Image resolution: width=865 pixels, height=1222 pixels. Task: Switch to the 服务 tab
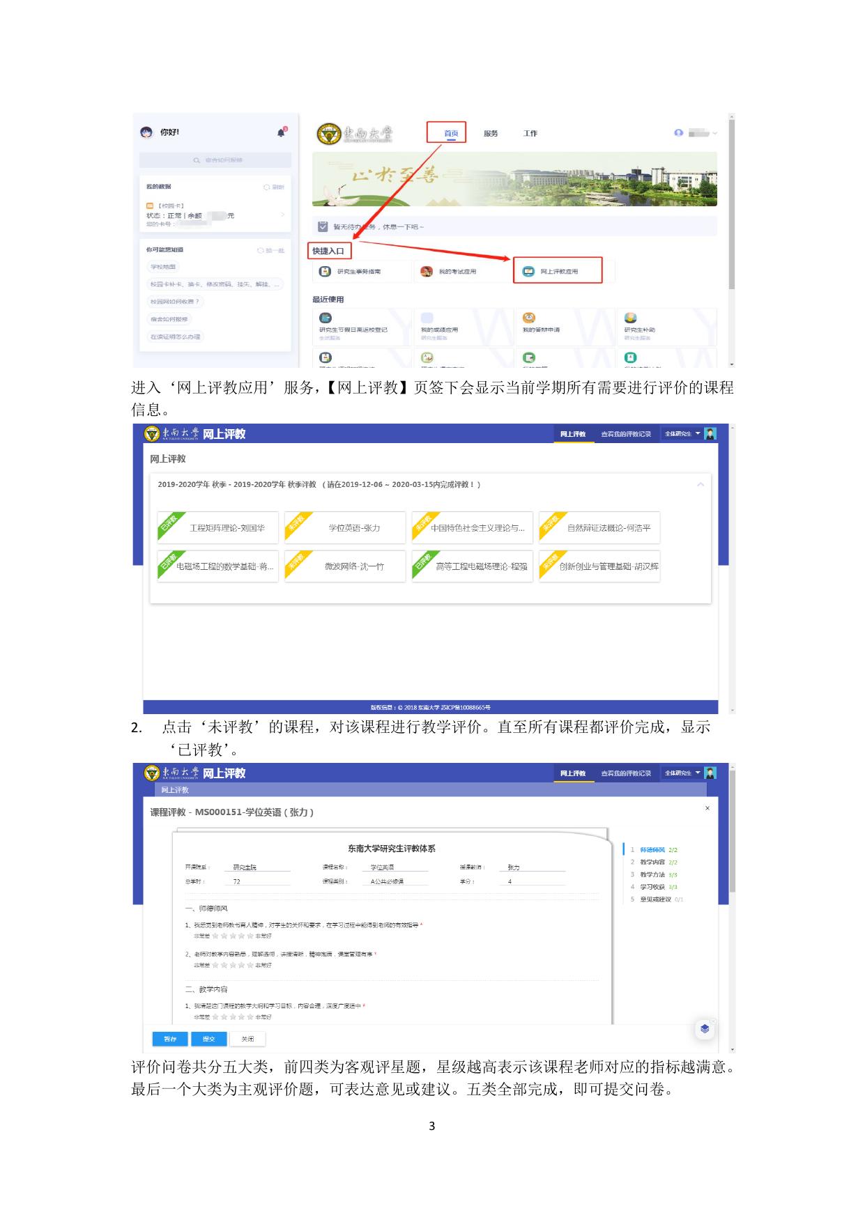pyautogui.click(x=491, y=133)
